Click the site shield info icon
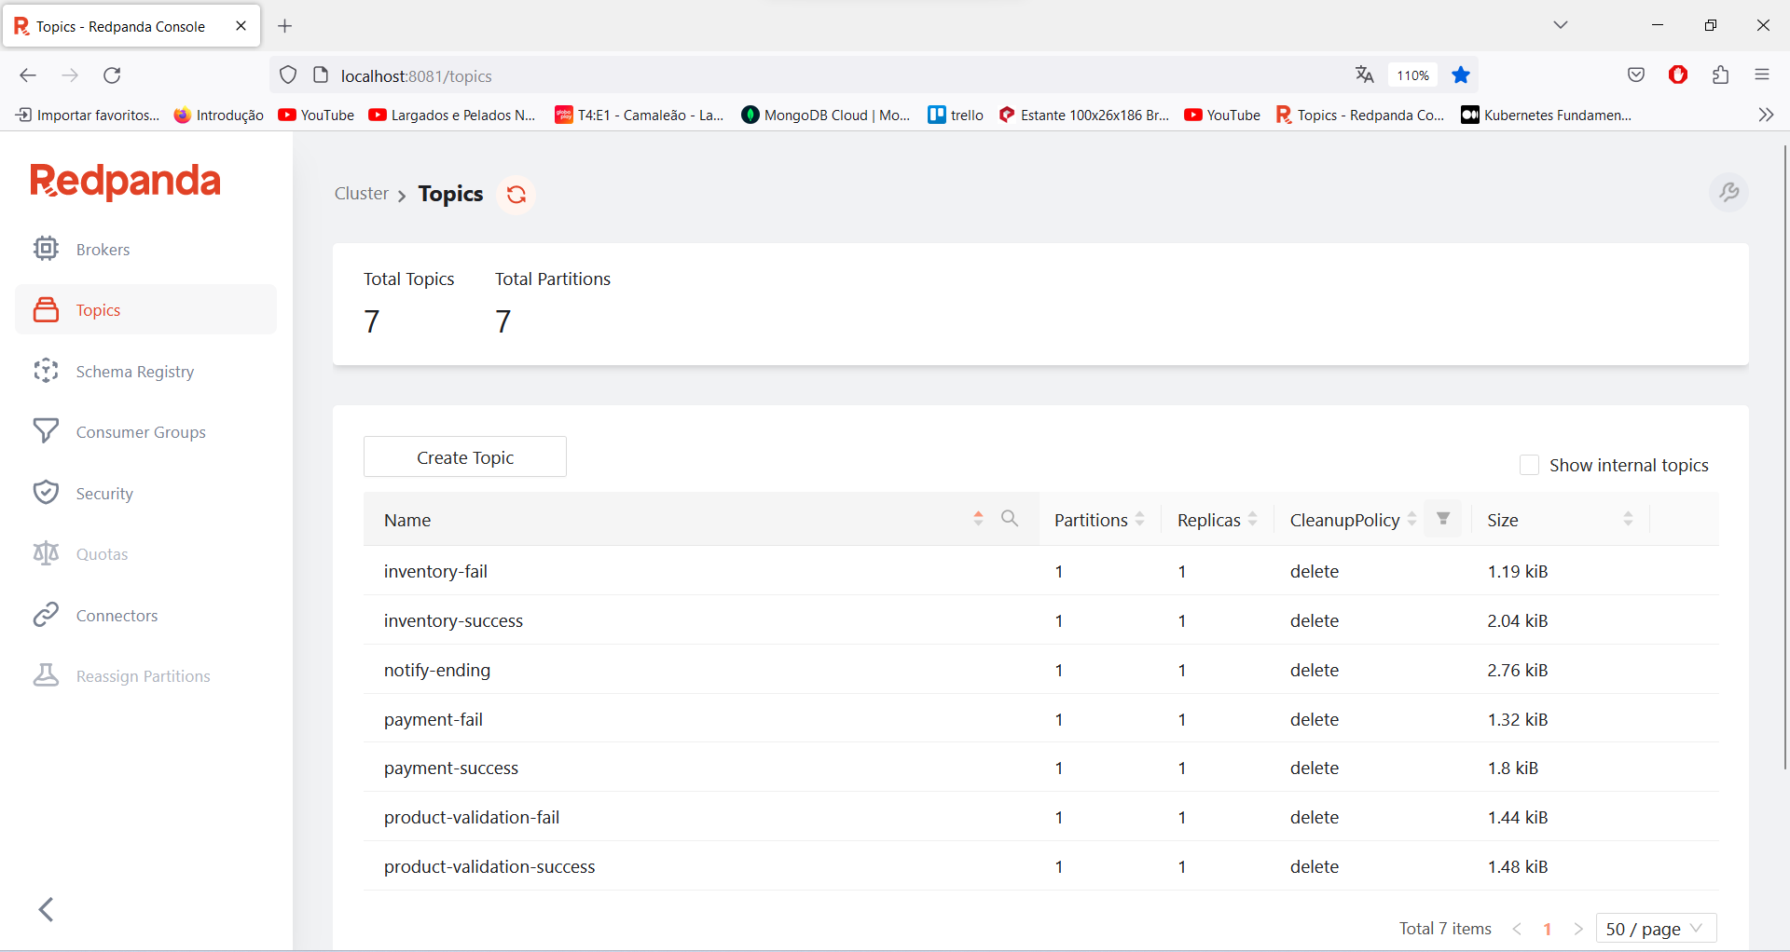Viewport: 1790px width, 952px height. click(x=288, y=75)
